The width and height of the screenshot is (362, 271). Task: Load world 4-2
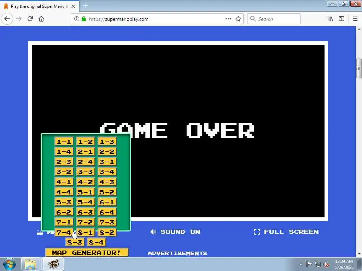tap(86, 182)
